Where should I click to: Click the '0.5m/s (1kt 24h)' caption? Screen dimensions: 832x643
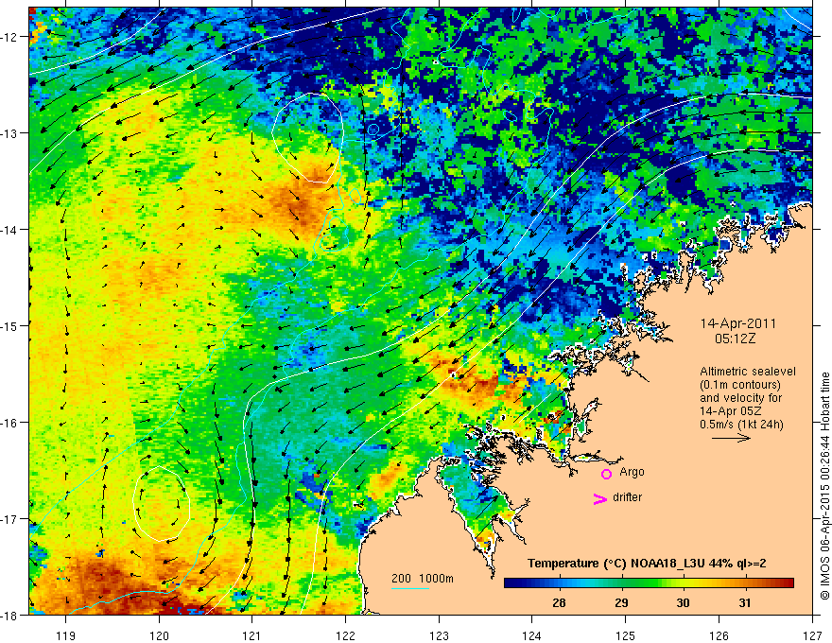(x=741, y=425)
